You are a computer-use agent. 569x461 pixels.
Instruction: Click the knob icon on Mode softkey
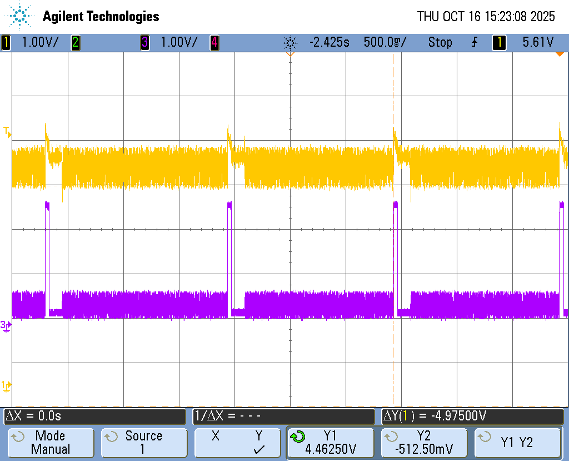18,437
